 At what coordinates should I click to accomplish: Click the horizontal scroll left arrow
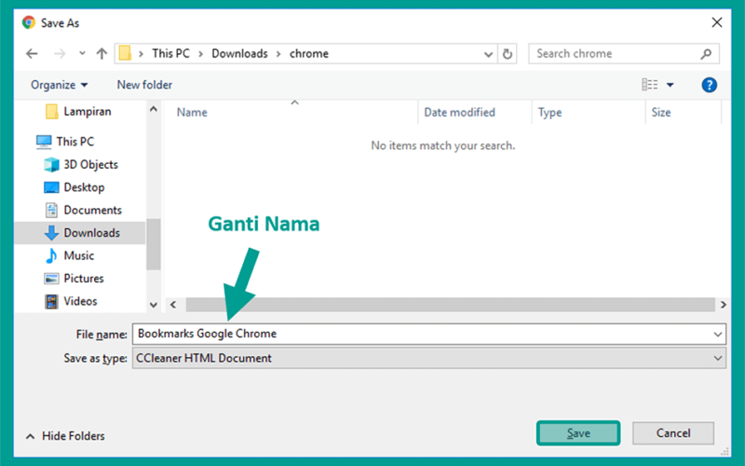click(x=173, y=305)
